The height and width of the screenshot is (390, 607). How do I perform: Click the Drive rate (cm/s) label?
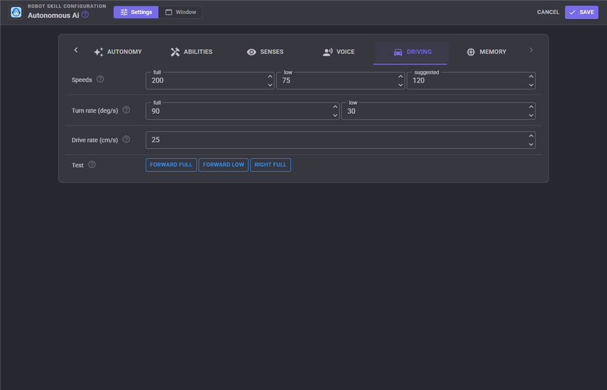95,140
